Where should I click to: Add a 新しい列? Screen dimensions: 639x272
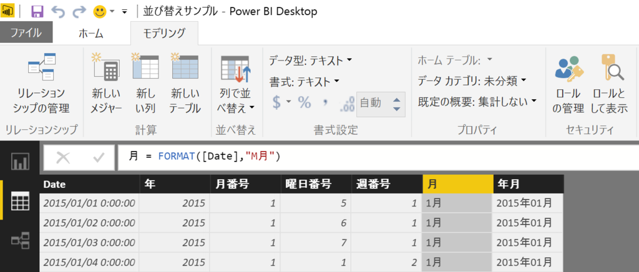pyautogui.click(x=145, y=84)
